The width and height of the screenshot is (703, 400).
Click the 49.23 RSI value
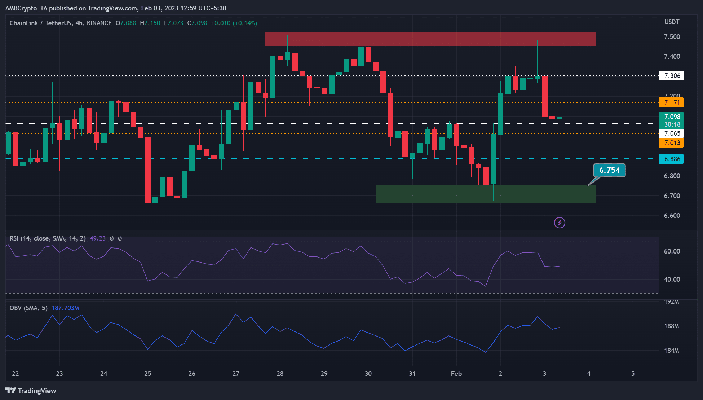(x=98, y=238)
